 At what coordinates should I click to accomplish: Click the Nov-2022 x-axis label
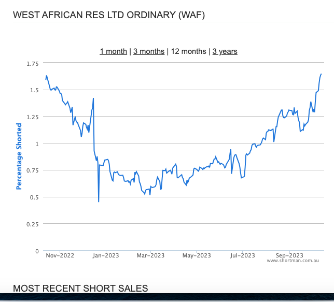(x=60, y=255)
